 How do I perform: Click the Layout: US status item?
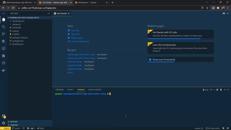[x=199, y=128]
